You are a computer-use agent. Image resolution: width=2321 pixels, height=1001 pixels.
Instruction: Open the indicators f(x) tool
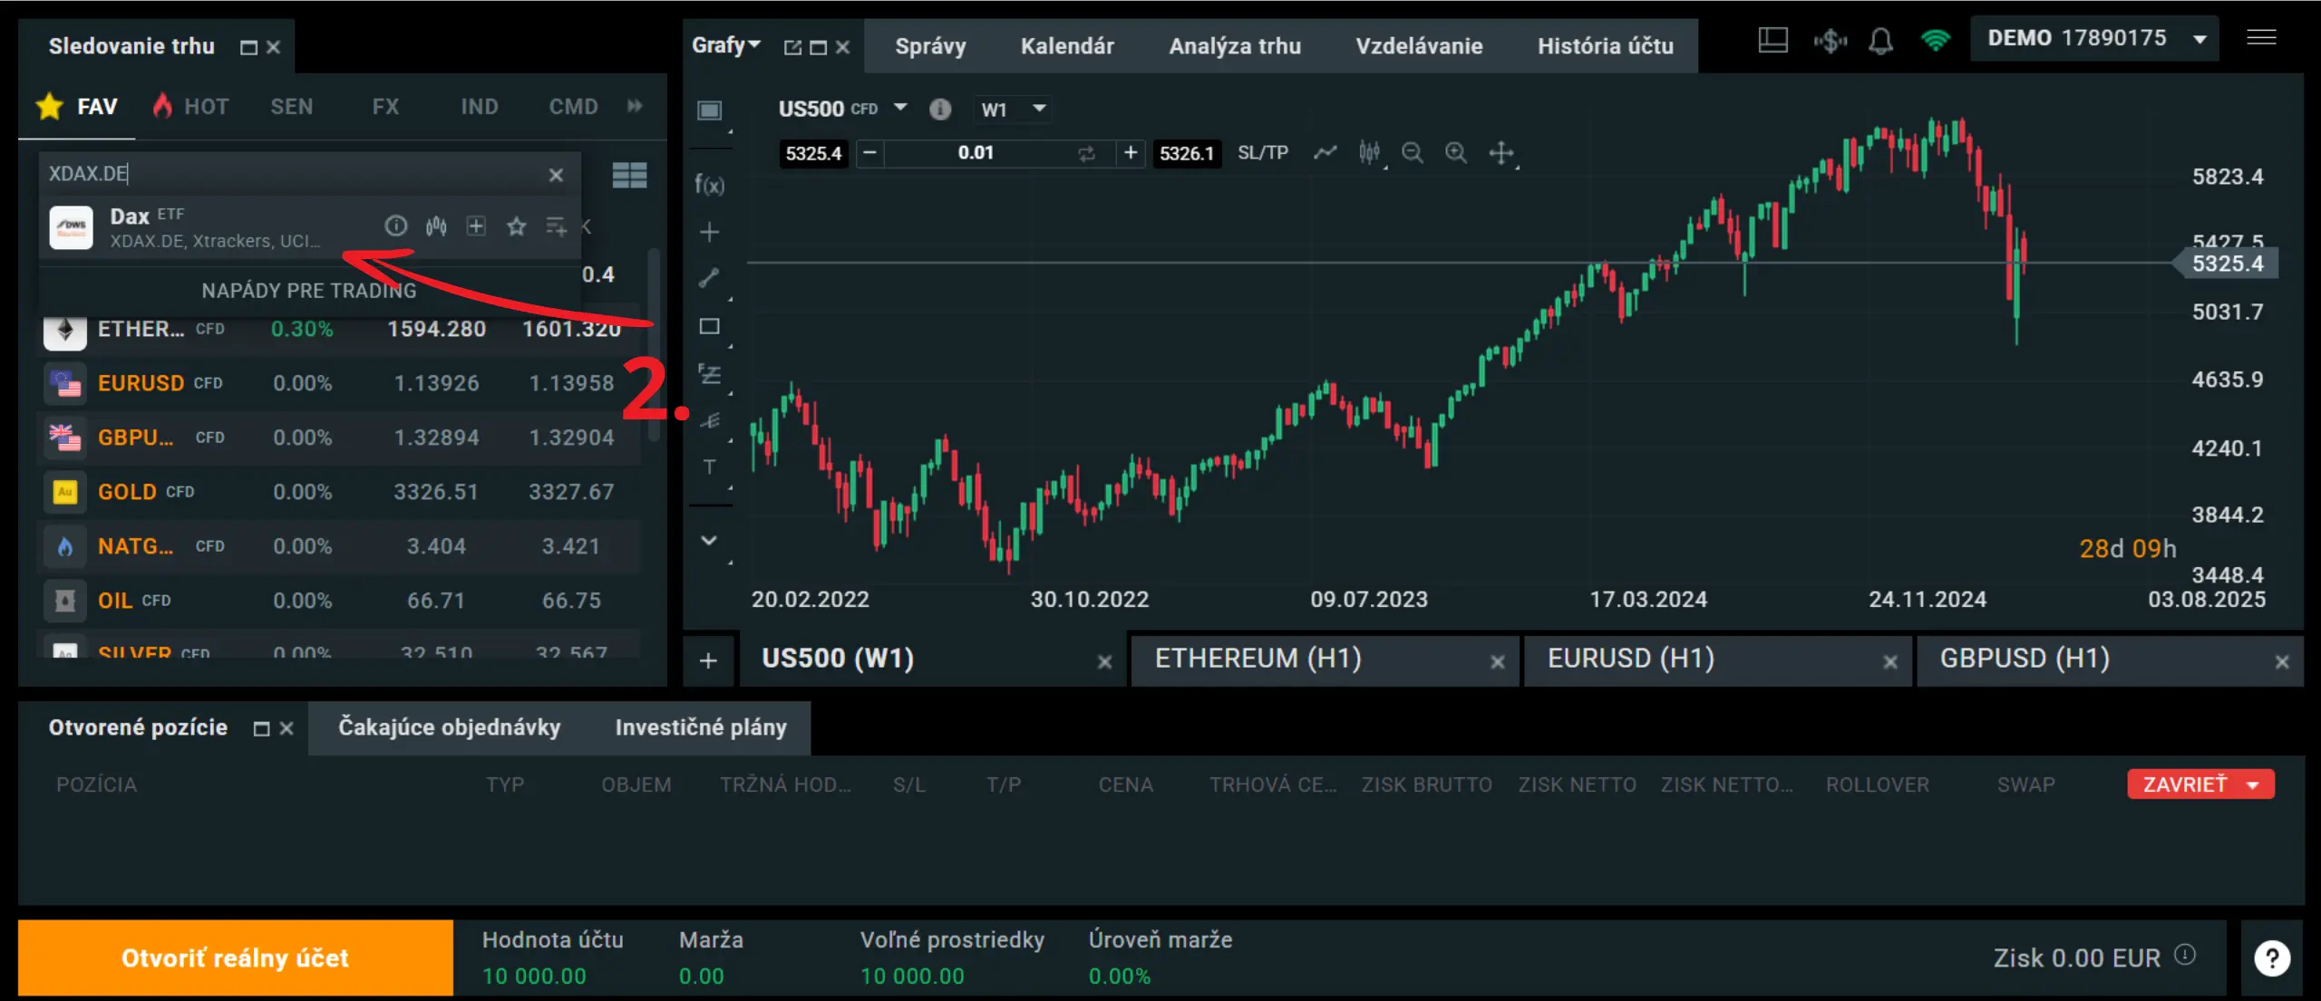point(709,185)
